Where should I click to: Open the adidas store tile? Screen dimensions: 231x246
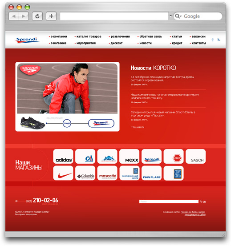[x=63, y=157]
